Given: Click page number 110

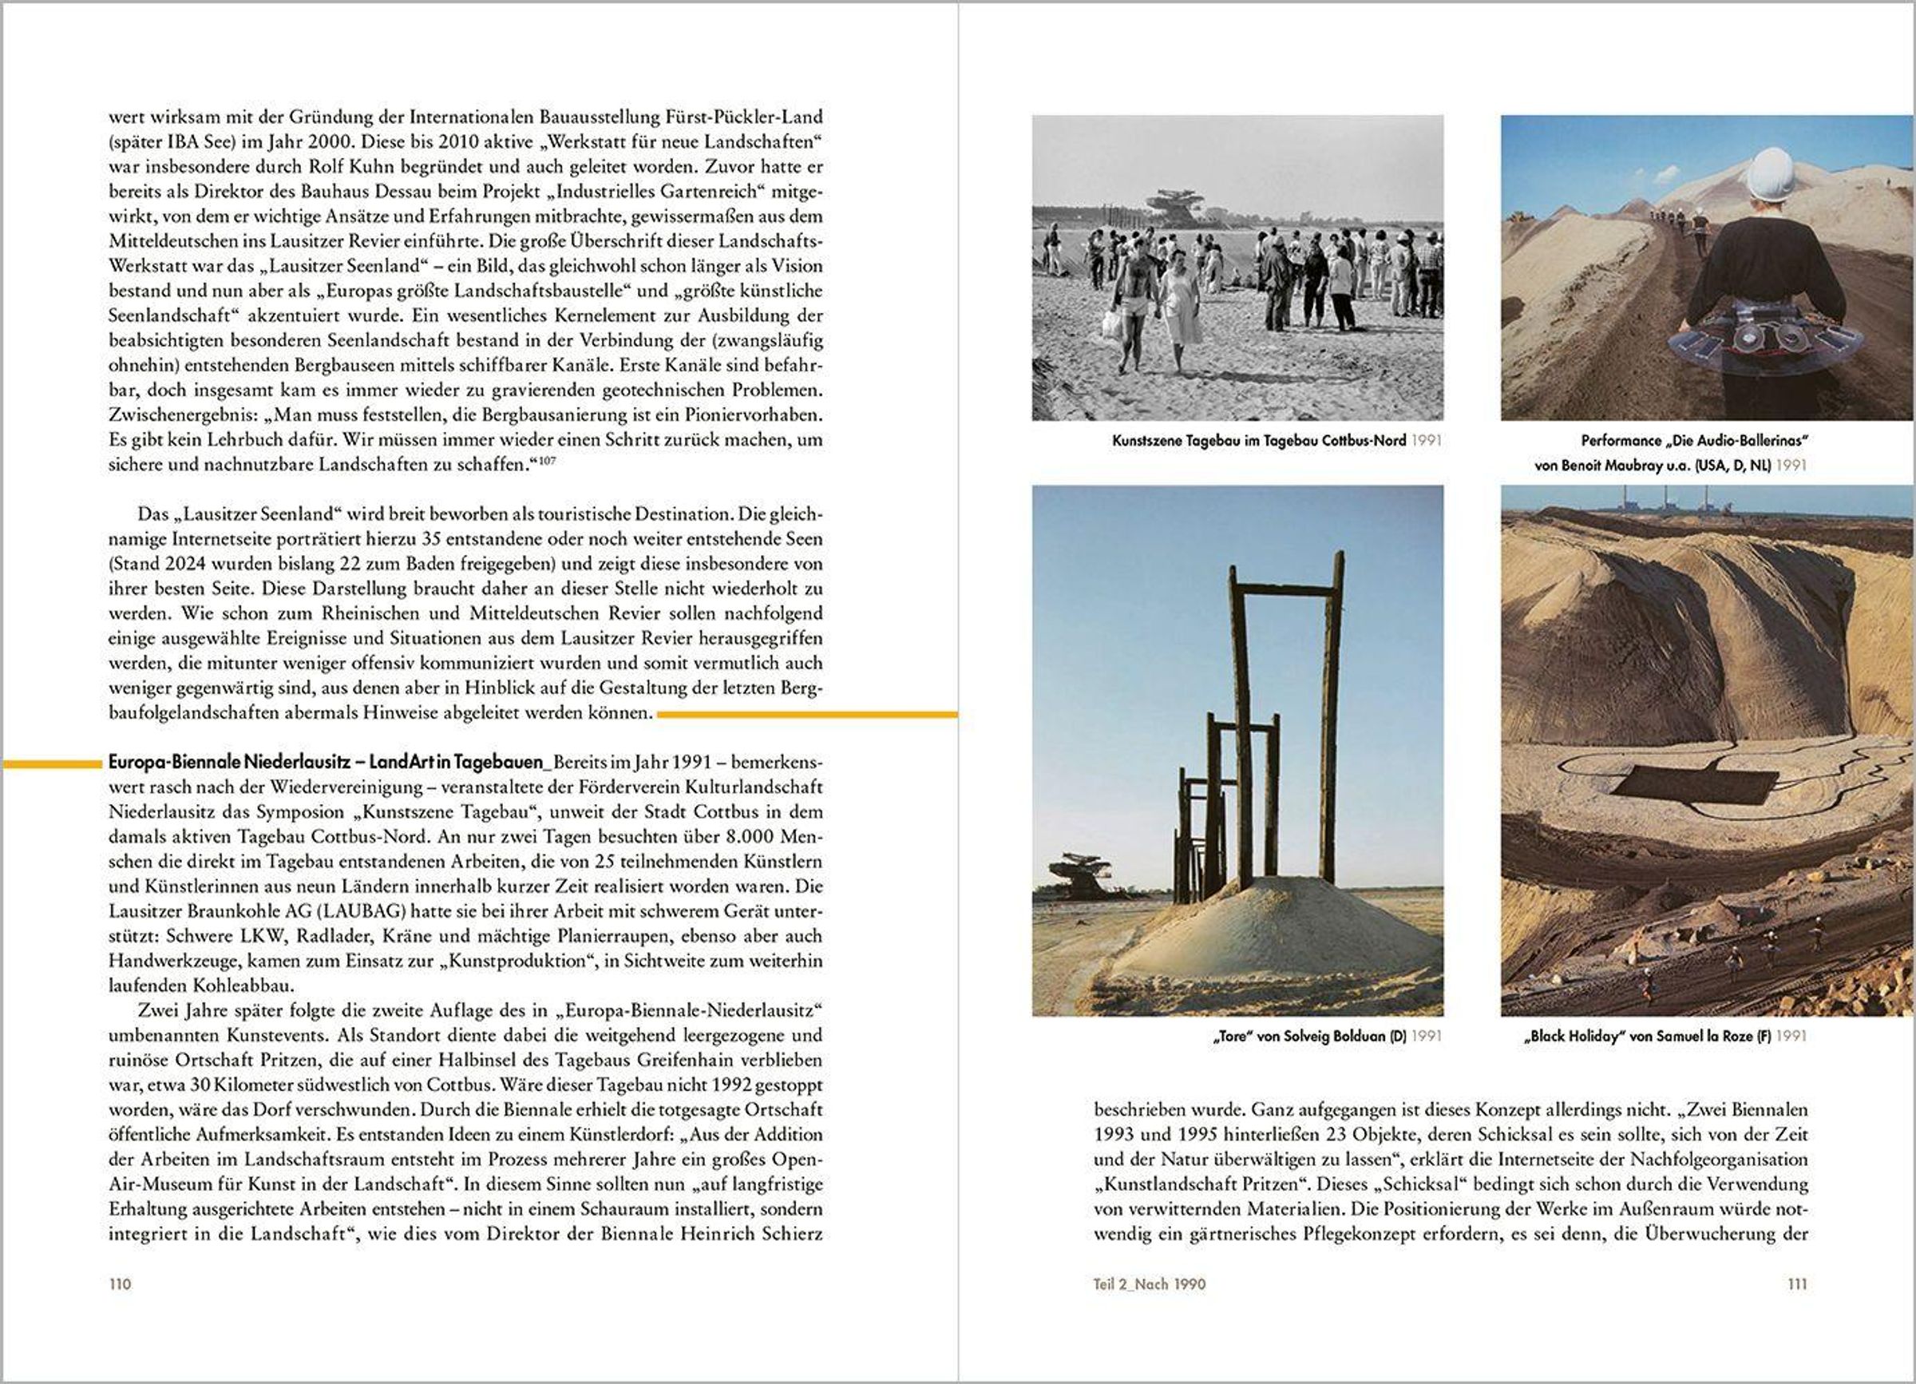Looking at the screenshot, I should point(120,1283).
